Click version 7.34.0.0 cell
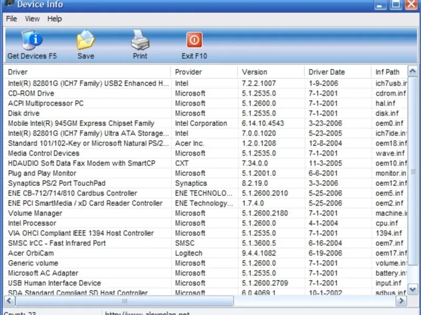Viewport: 421px width, 315px height. pos(255,163)
